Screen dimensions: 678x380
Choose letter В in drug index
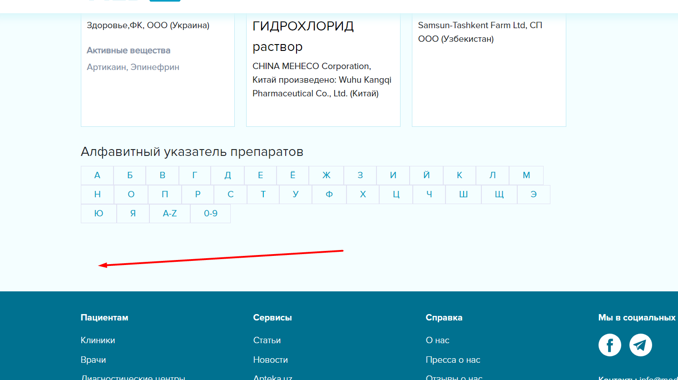coord(163,175)
